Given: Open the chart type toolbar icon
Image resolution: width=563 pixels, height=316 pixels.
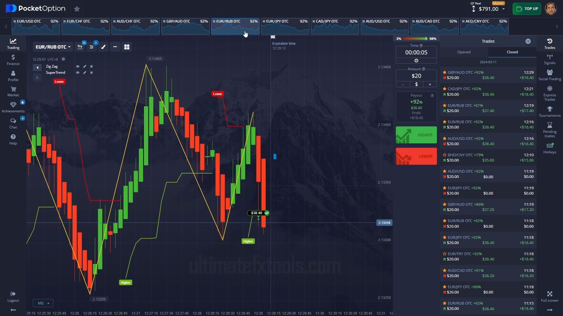Looking at the screenshot, I should pos(80,47).
